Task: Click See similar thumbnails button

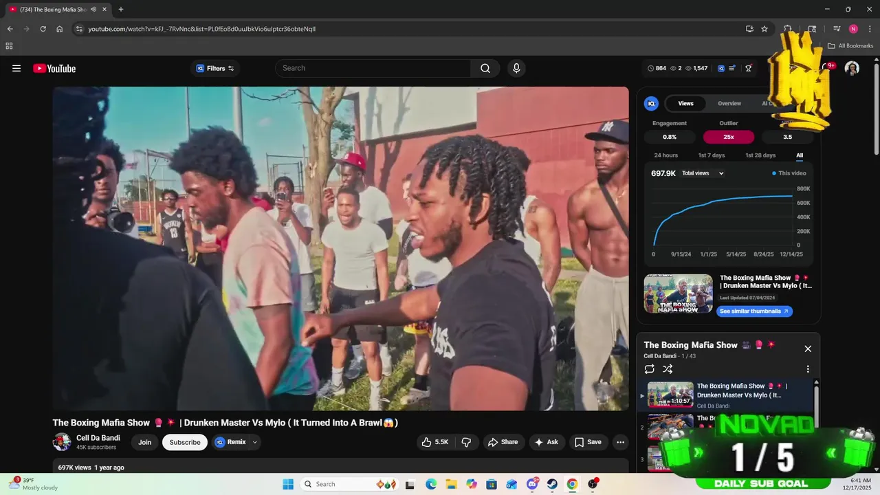Action: coord(754,311)
